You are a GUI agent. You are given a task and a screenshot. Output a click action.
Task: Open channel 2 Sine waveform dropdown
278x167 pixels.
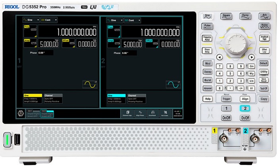point(114,20)
